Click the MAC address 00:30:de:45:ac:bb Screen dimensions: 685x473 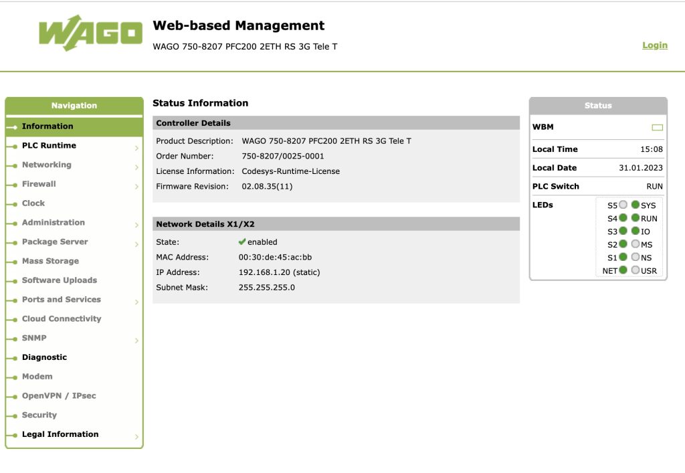[275, 257]
